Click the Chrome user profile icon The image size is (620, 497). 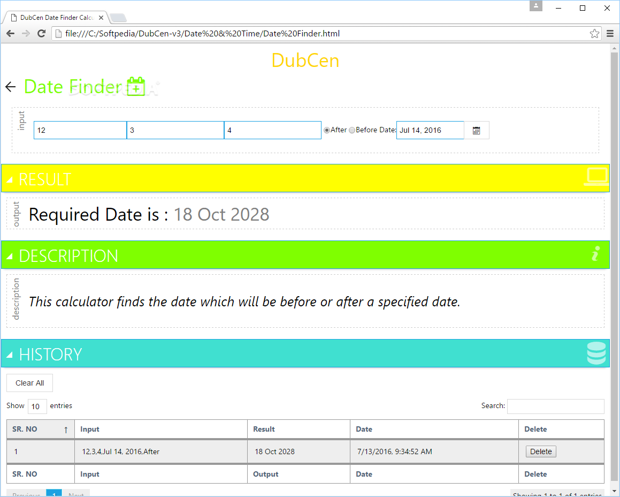(536, 5)
